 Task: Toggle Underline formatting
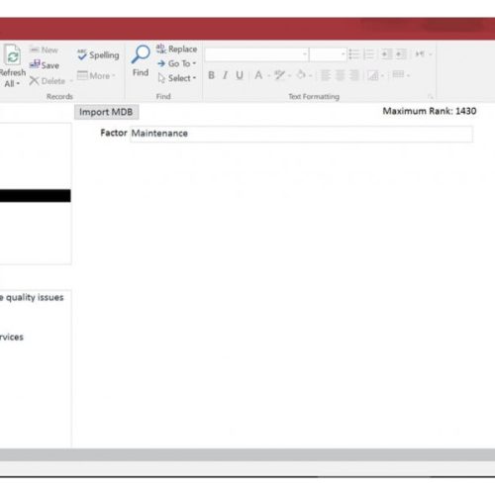[240, 75]
